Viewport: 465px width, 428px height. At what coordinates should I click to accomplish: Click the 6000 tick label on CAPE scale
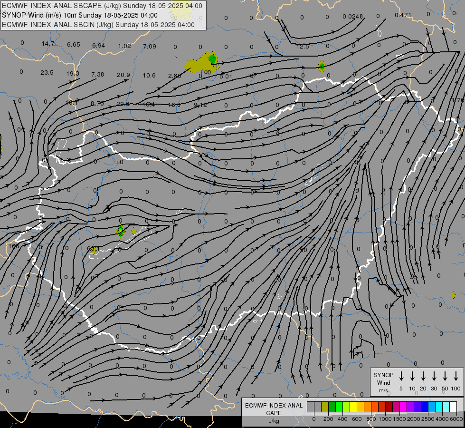coord(456,419)
